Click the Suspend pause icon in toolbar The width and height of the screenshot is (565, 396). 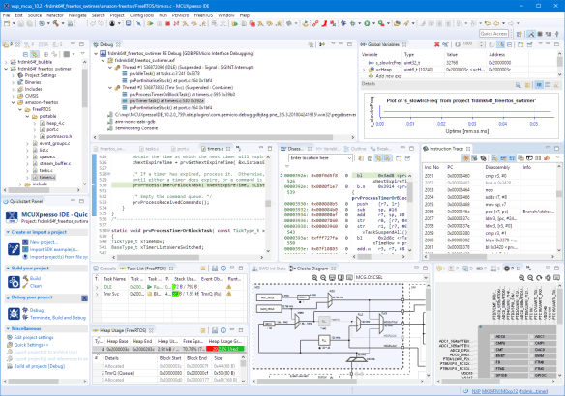tap(160, 24)
